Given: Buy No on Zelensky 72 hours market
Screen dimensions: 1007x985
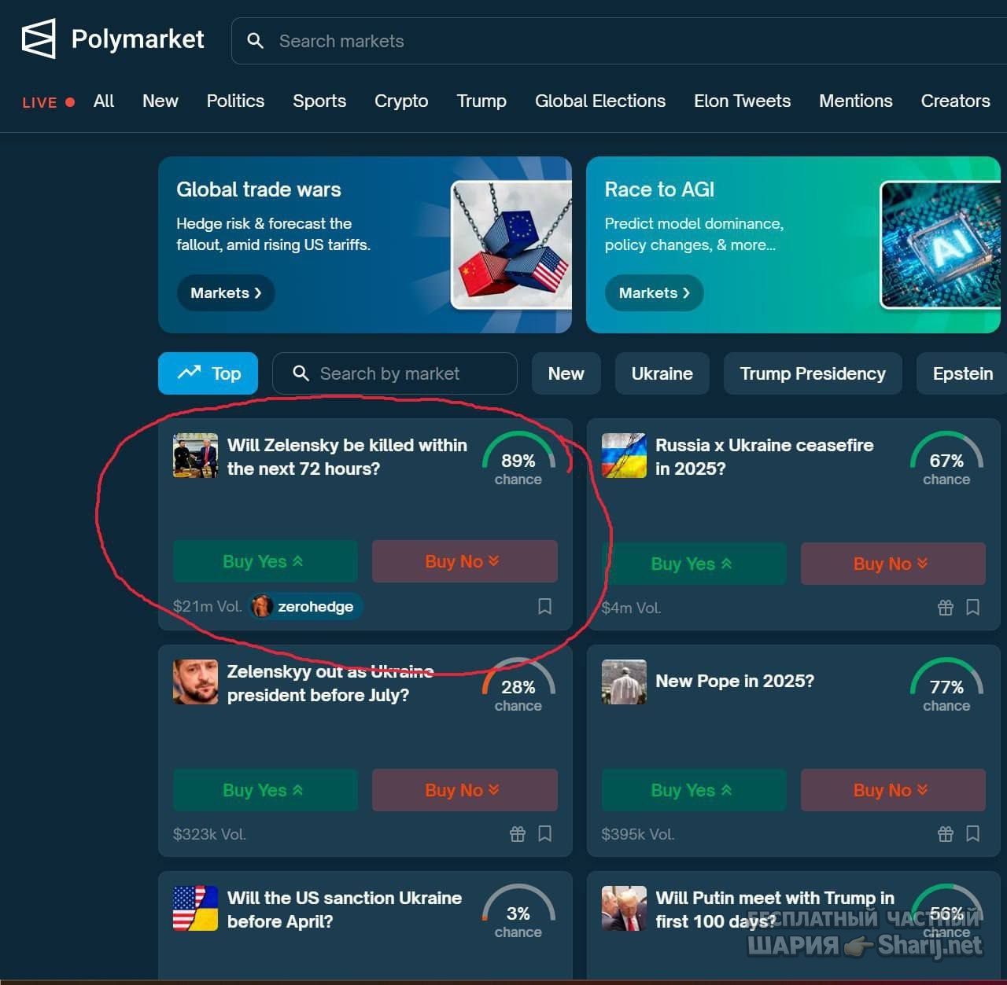Looking at the screenshot, I should (x=464, y=561).
